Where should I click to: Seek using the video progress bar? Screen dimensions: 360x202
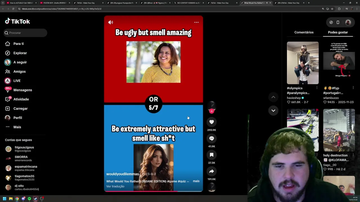[x=153, y=191]
